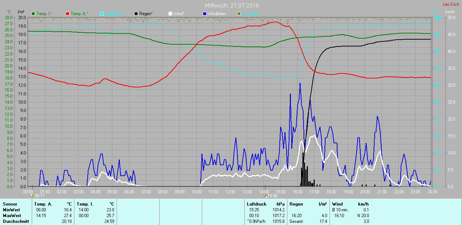Click the 12:00 label on time axis
462x225 pixels.
(230, 192)
